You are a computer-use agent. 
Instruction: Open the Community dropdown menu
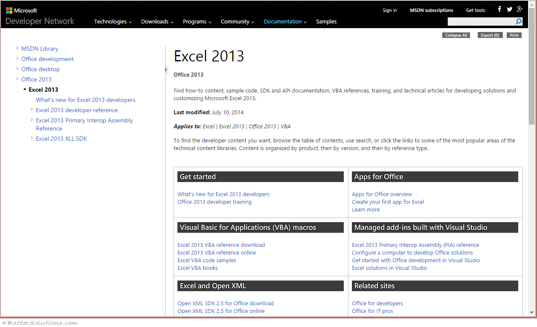(x=237, y=22)
